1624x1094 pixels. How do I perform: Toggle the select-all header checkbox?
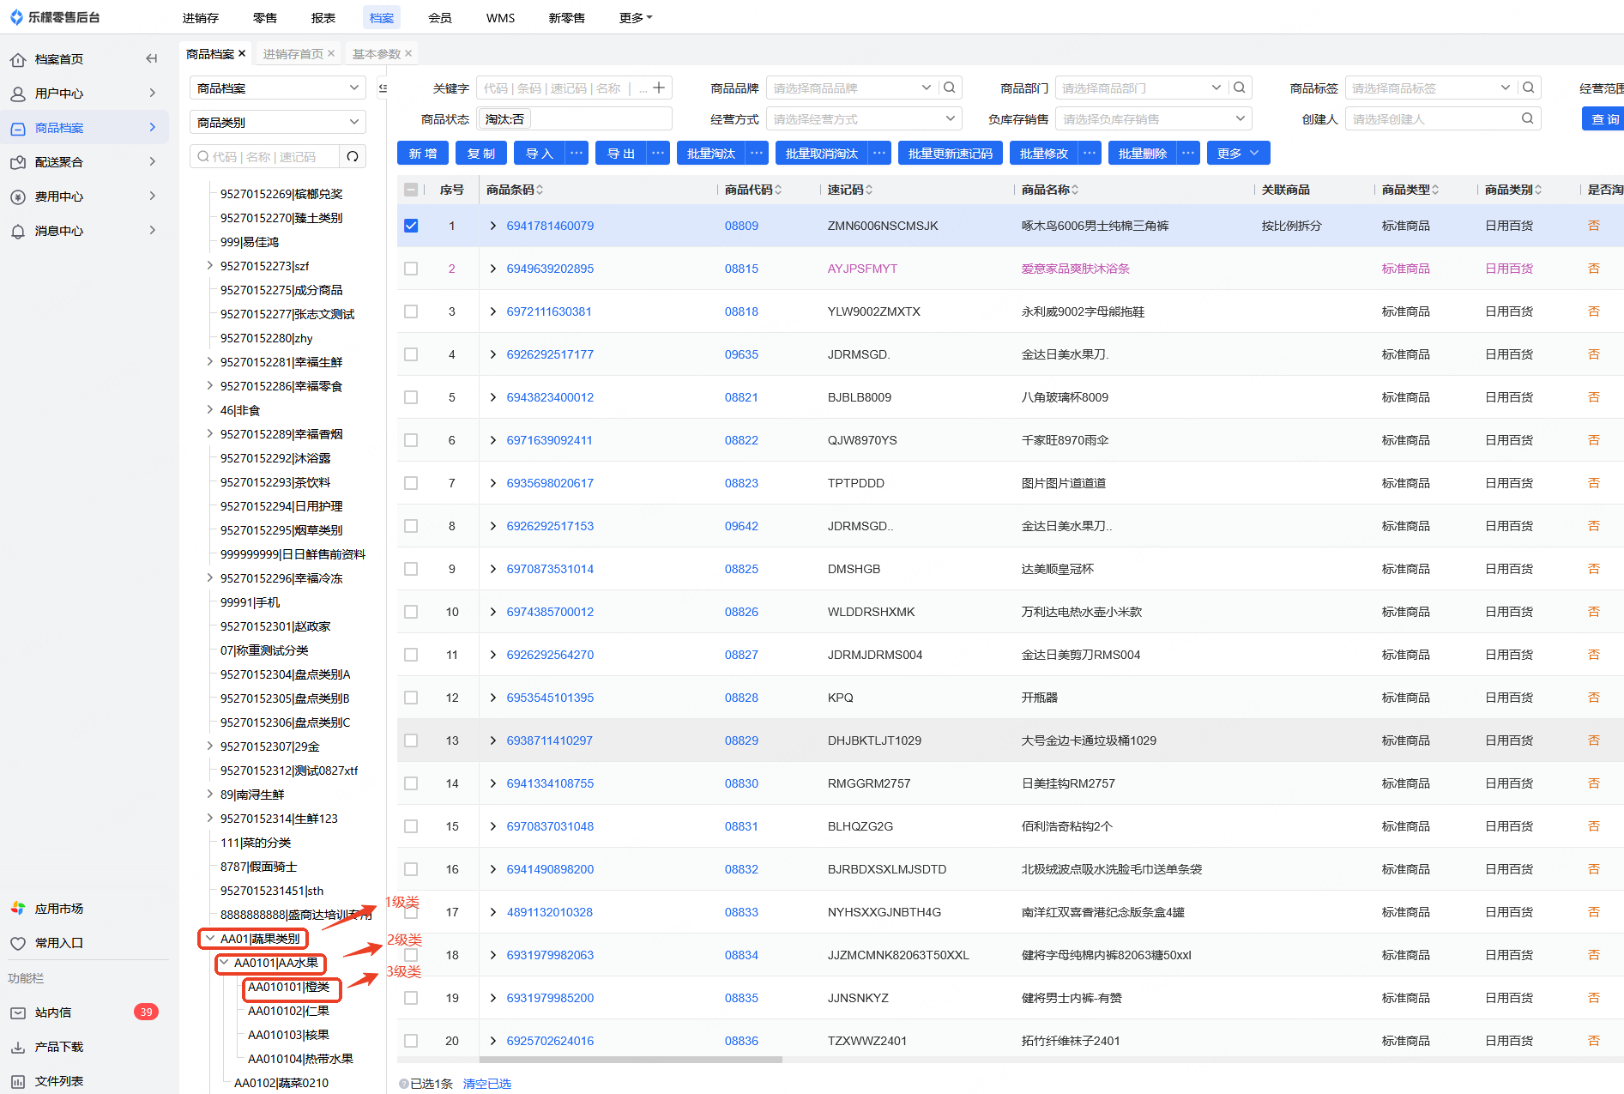click(411, 190)
